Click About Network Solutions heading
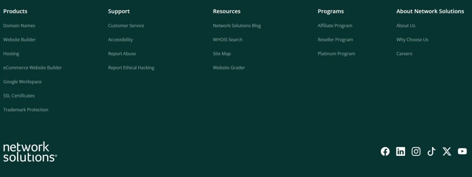Image resolution: width=472 pixels, height=177 pixels. [x=430, y=11]
